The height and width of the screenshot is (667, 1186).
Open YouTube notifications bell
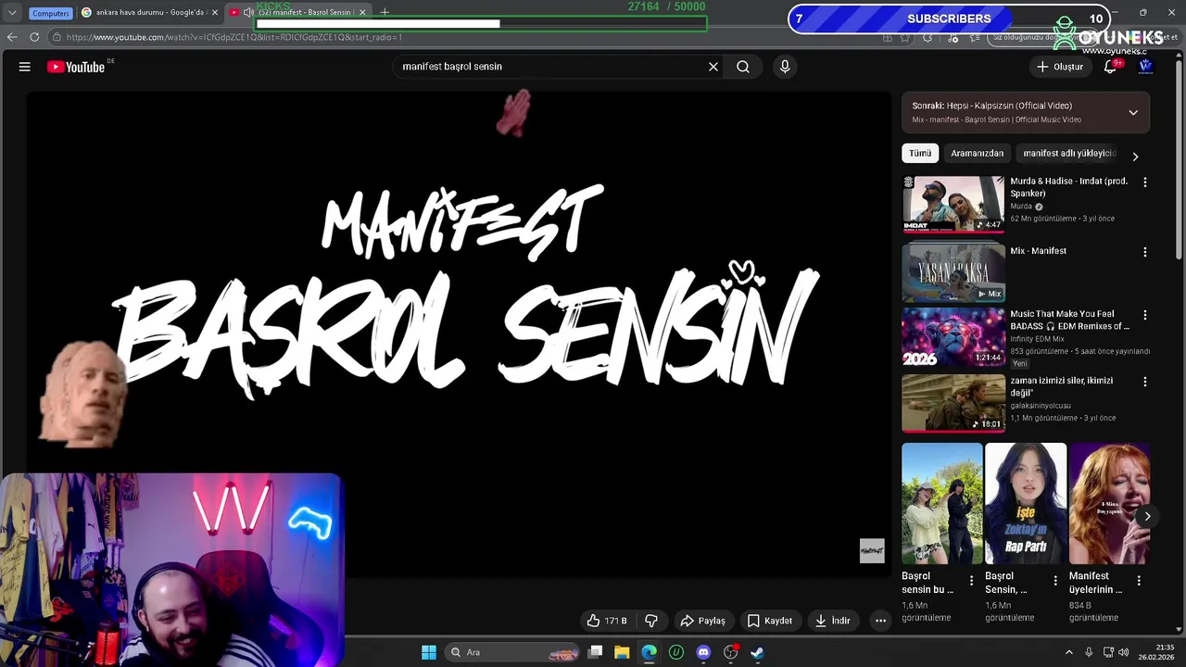click(x=1110, y=67)
